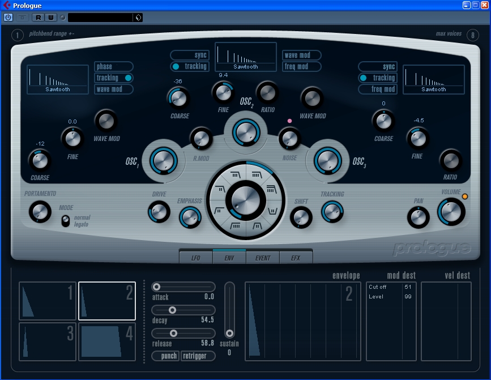Toggle OSC 1 wave mod button
Viewport: 491px width, 380px height.
tap(114, 89)
